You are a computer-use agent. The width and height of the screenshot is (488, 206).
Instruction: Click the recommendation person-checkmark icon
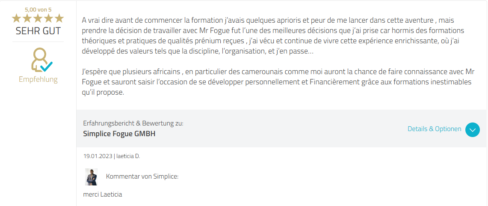[x=40, y=60]
